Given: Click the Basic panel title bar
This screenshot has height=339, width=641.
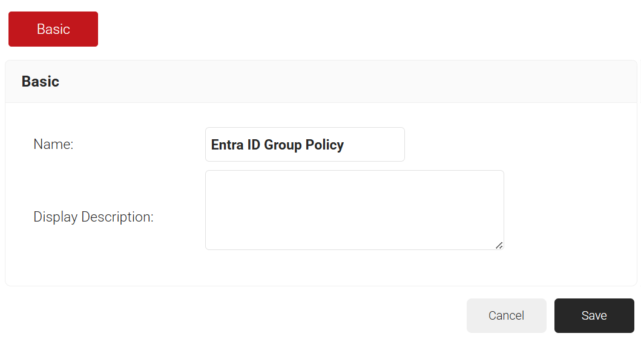Looking at the screenshot, I should 321,82.
